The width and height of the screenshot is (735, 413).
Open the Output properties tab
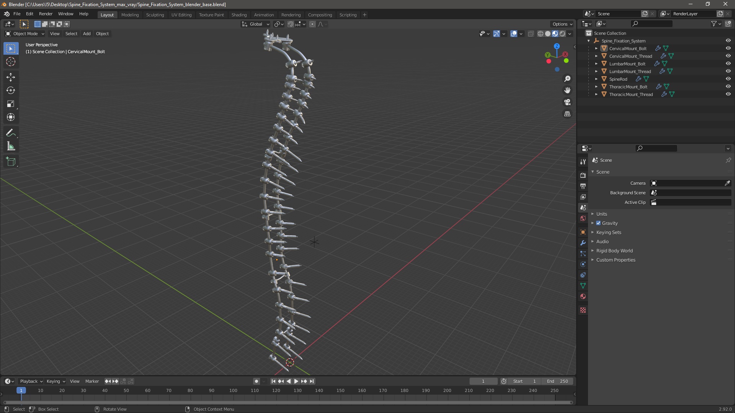pyautogui.click(x=583, y=186)
